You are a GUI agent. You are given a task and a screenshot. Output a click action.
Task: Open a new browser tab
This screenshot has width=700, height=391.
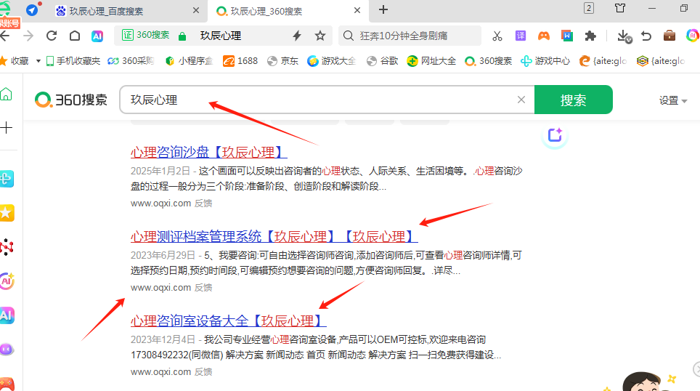click(383, 10)
